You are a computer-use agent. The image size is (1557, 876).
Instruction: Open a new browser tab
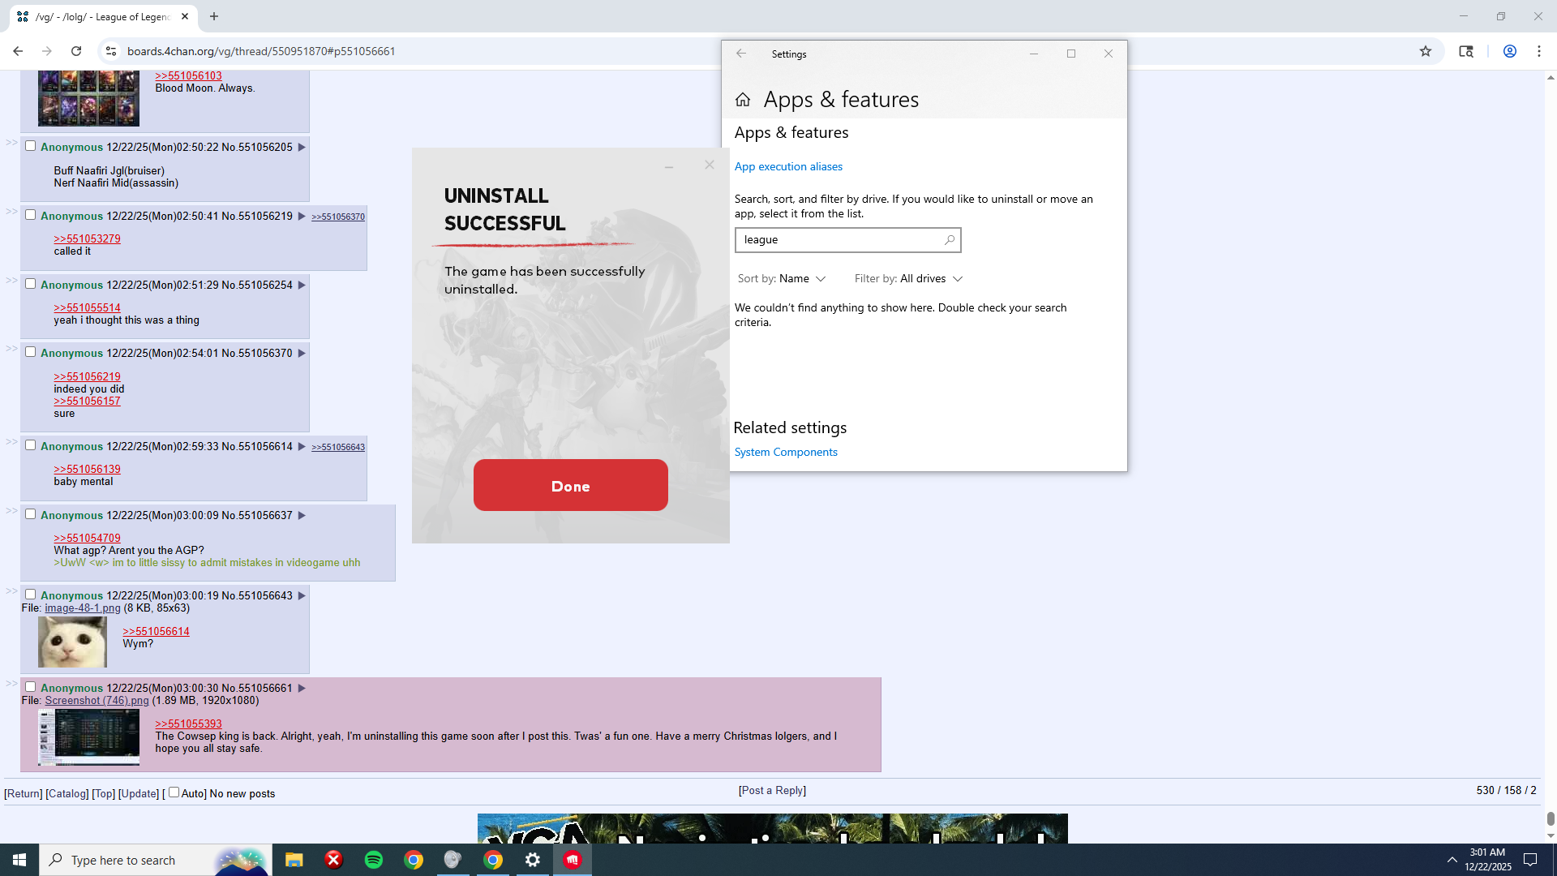click(214, 16)
